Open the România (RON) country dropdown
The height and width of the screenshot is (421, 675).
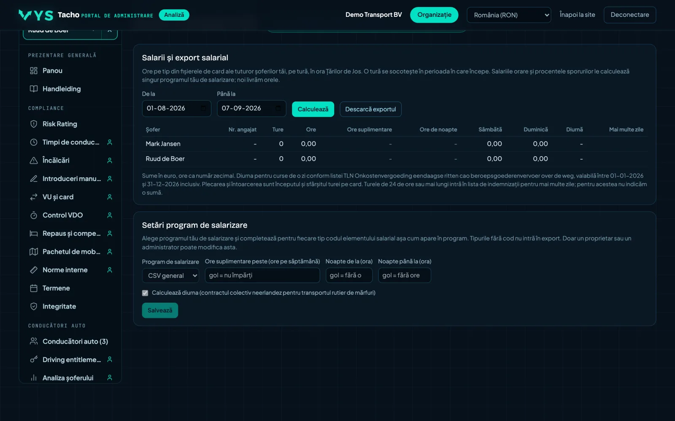tap(509, 15)
